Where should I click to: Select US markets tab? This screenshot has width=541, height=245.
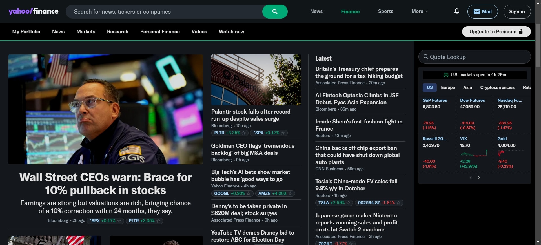(429, 87)
